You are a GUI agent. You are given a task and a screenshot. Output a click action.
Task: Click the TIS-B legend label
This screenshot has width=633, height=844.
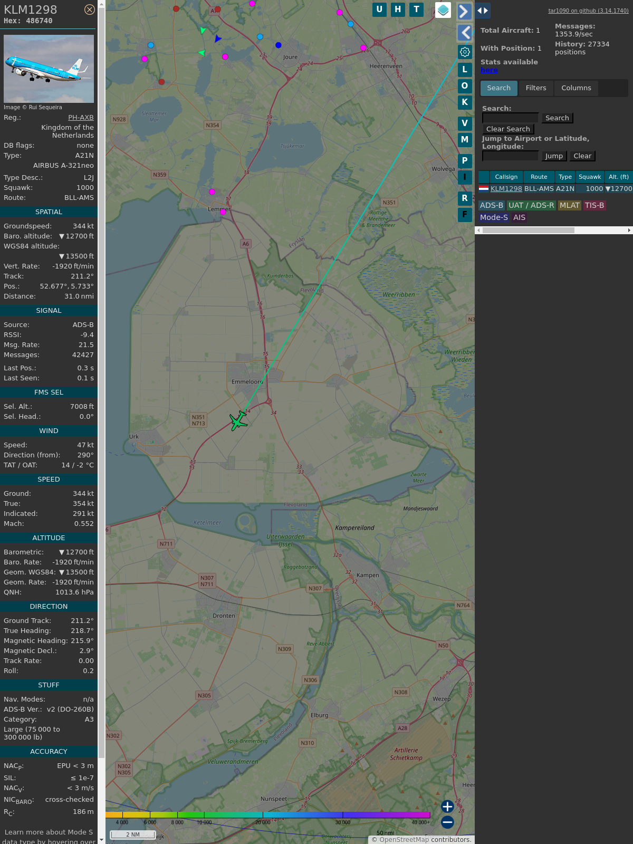coord(594,205)
